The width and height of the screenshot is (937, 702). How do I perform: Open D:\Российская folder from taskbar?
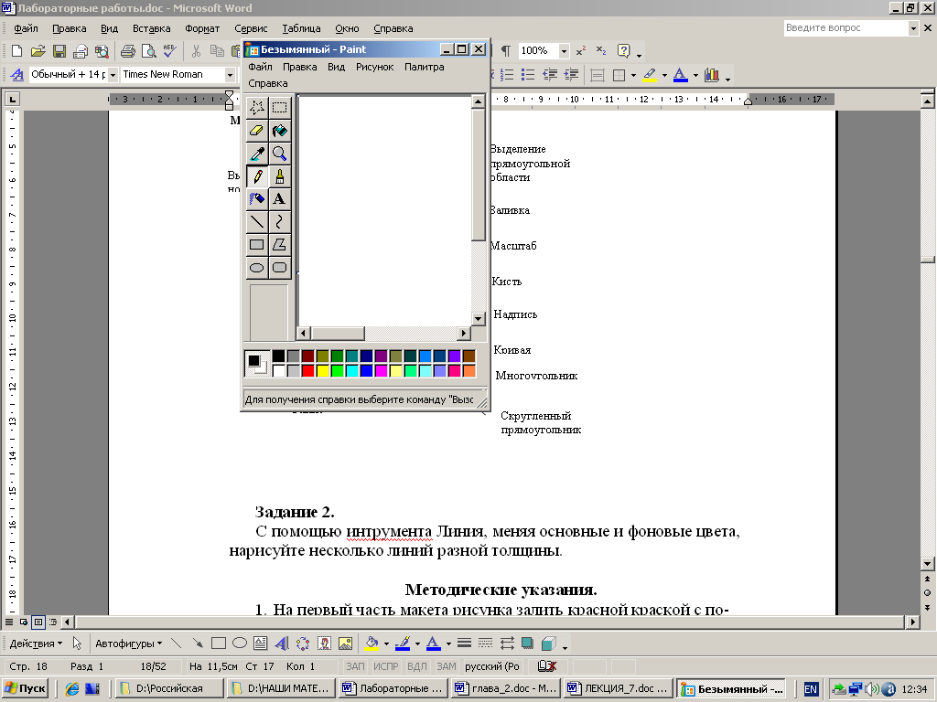[169, 688]
